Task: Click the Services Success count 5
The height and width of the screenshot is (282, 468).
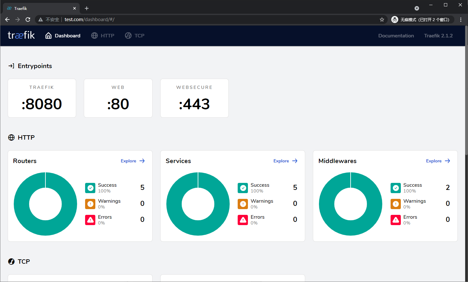Action: click(295, 187)
